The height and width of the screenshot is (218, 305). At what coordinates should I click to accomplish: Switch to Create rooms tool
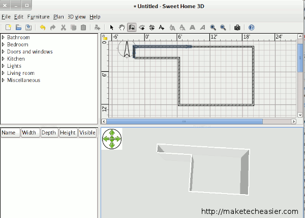142,28
